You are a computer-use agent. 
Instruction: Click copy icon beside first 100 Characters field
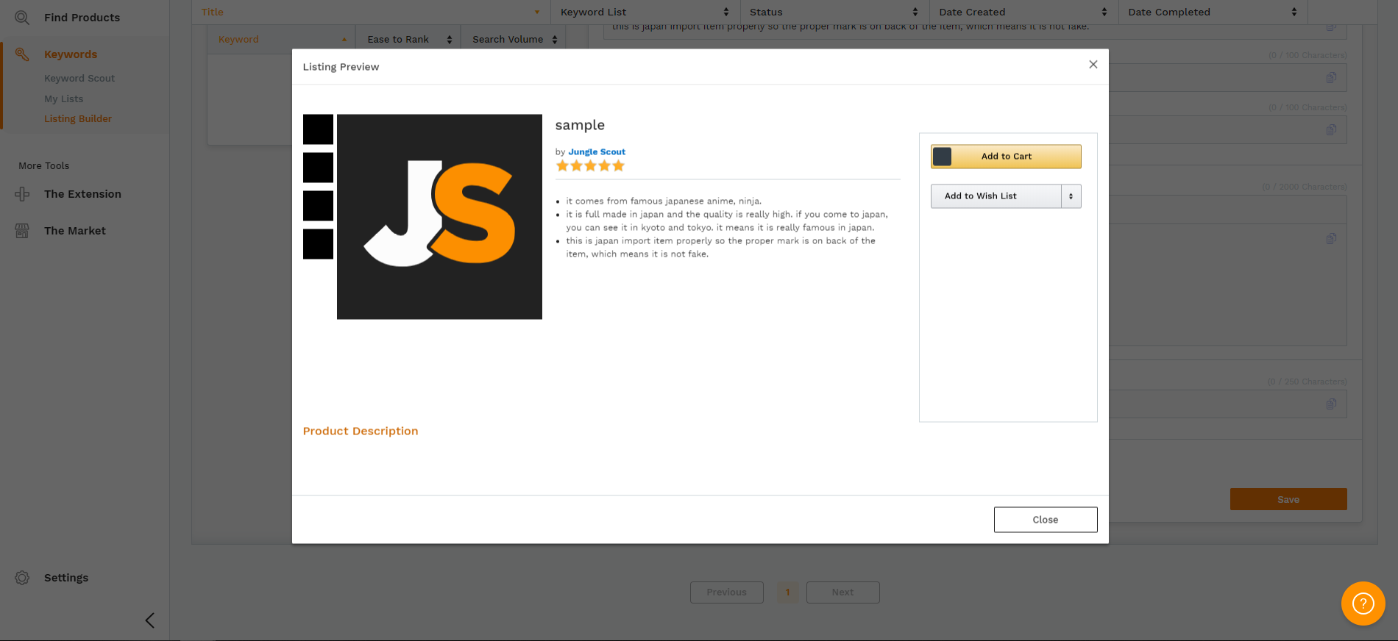(x=1331, y=78)
